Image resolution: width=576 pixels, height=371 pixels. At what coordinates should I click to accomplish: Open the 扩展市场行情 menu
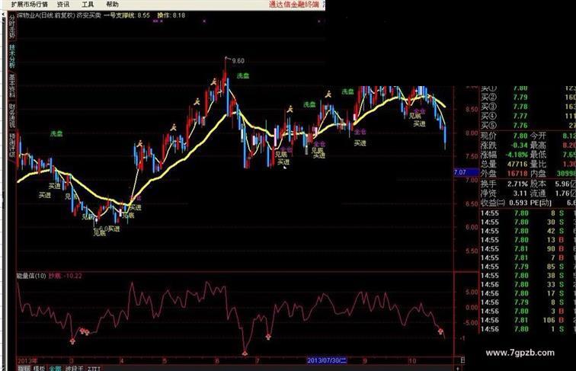click(x=30, y=5)
